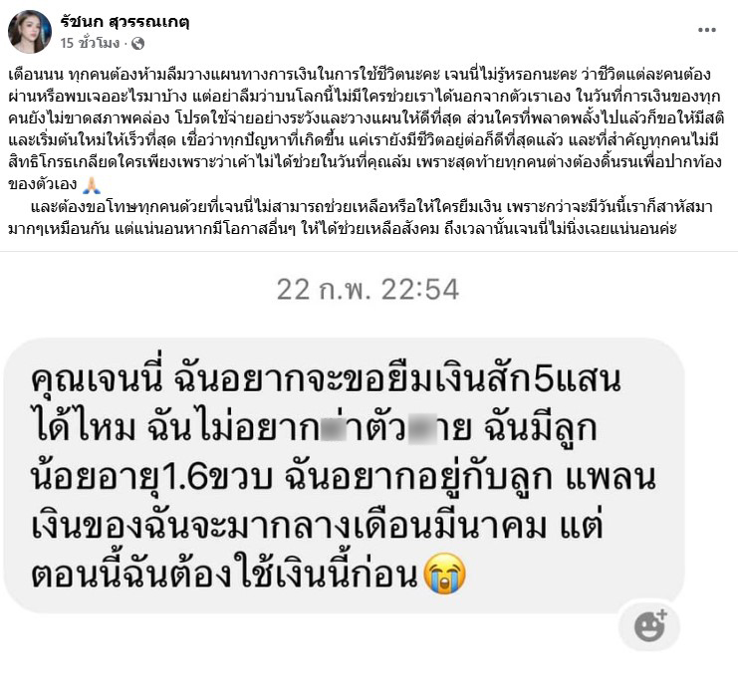Open the รัชนก สุวรรณเกตุ profile name link
This screenshot has width=738, height=696.
[124, 22]
